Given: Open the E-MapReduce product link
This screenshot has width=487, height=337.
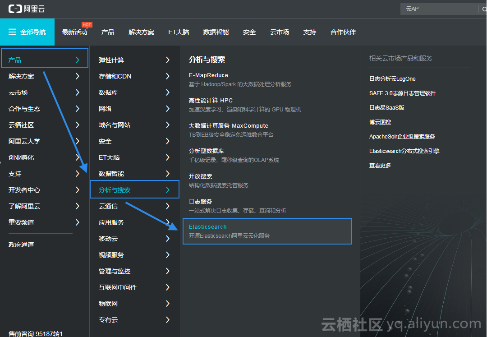Looking at the screenshot, I should (208, 75).
